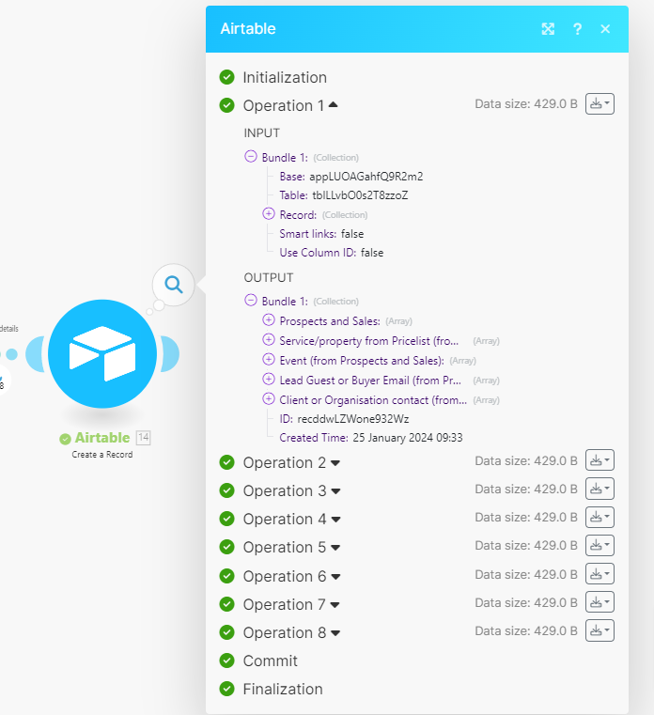Click download button for Operation 1

[599, 104]
